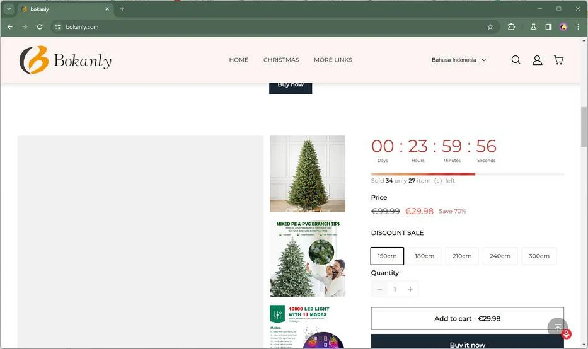Toggle the browser side panel icon
The height and width of the screenshot is (349, 588).
pyautogui.click(x=548, y=27)
